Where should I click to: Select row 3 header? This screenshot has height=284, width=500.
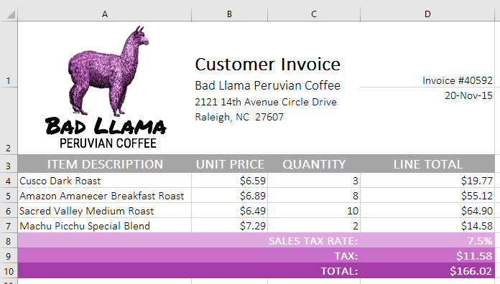coord(9,165)
